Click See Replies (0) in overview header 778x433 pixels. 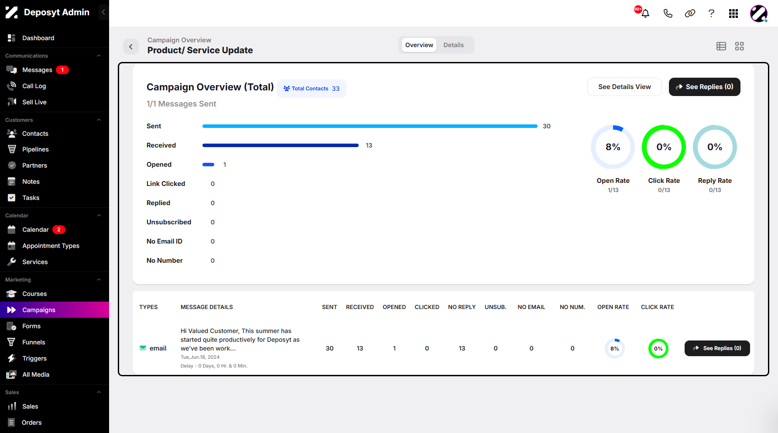(x=704, y=87)
